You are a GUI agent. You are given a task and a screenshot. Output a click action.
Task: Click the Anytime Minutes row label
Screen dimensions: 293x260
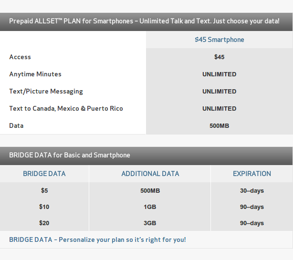click(x=35, y=74)
